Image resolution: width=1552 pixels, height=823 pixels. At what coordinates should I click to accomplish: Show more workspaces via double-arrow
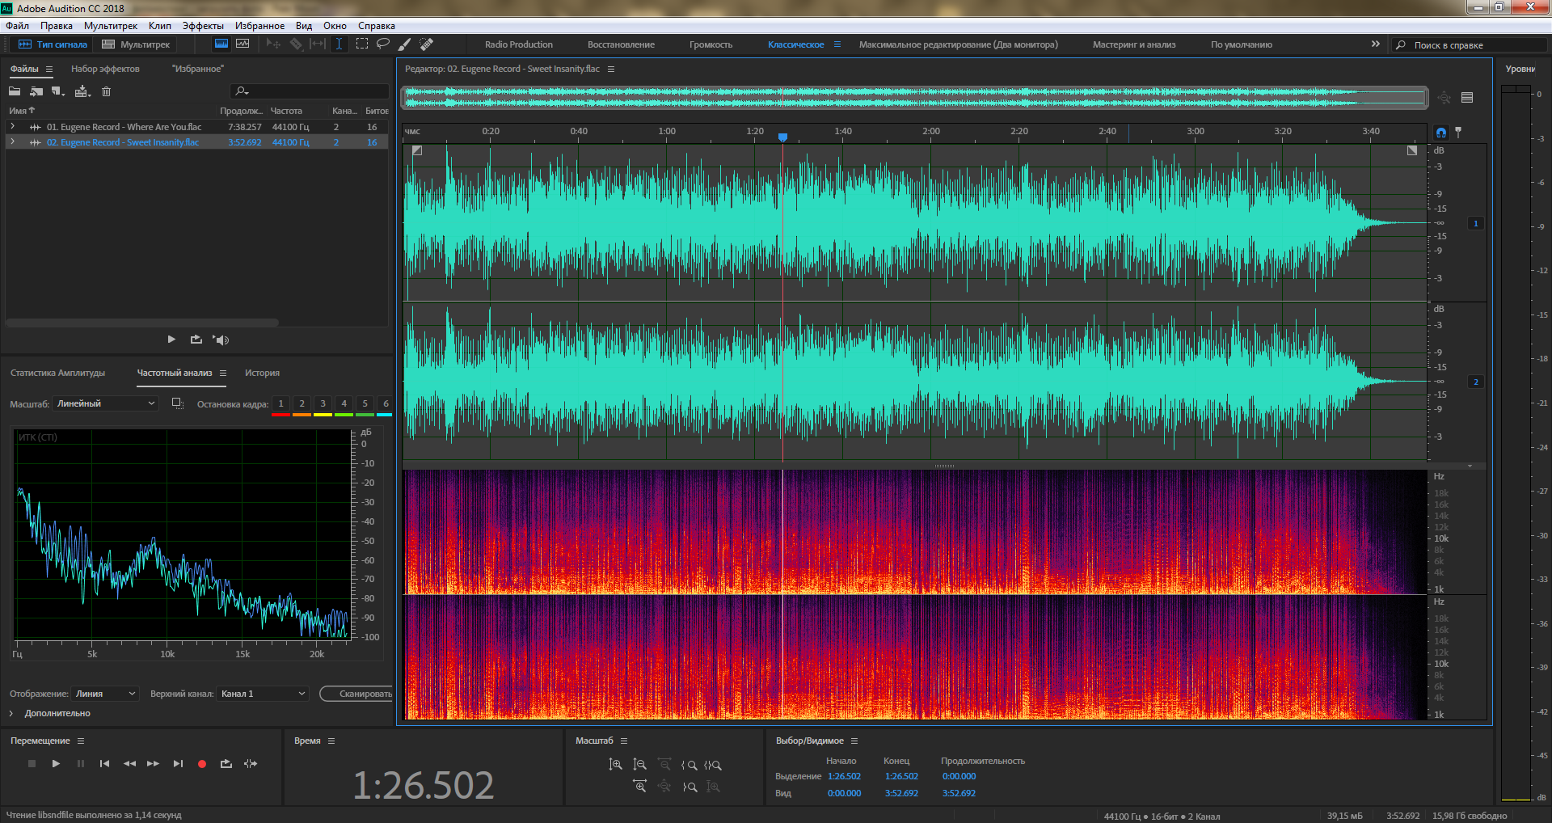1375,44
